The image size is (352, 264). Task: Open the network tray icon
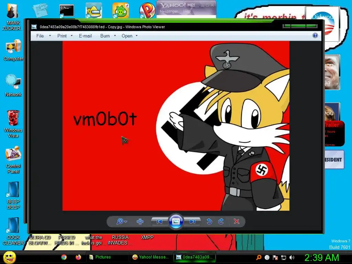click(x=284, y=257)
